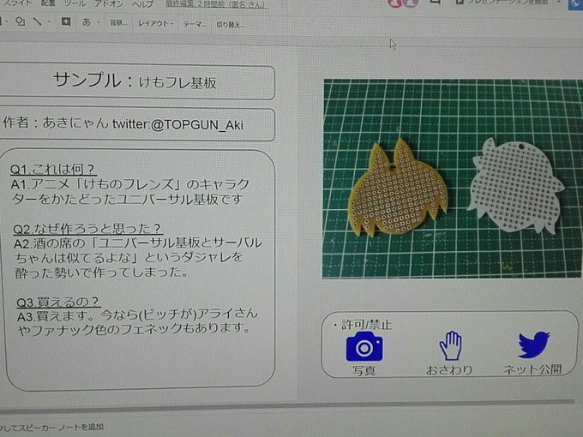This screenshot has width=583, height=437.
Task: Click the Twitter bird icon
Action: (534, 344)
